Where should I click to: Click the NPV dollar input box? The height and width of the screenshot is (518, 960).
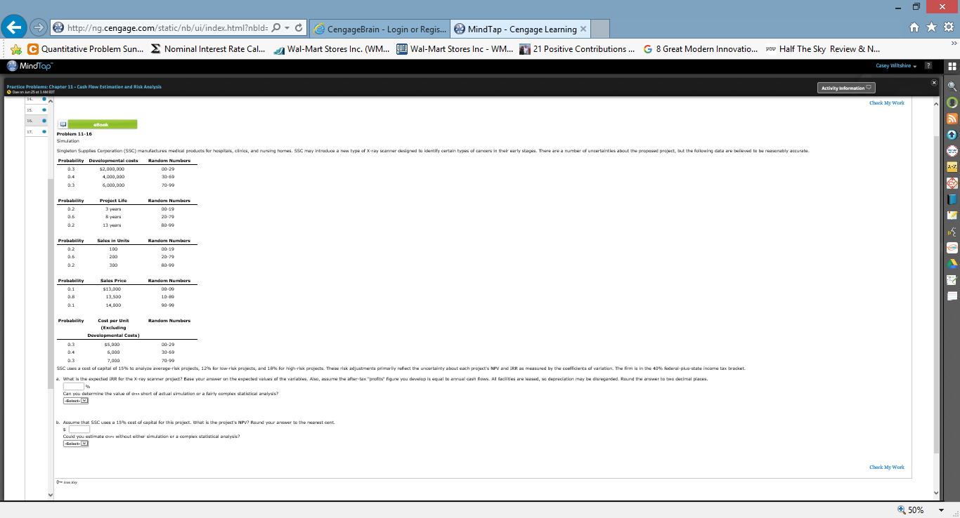(79, 429)
